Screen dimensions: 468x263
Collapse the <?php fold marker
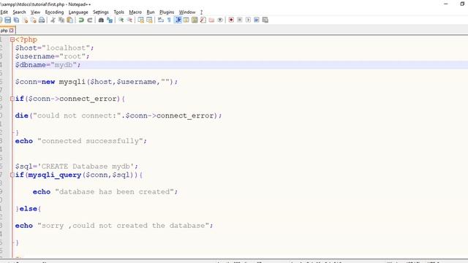pos(12,39)
